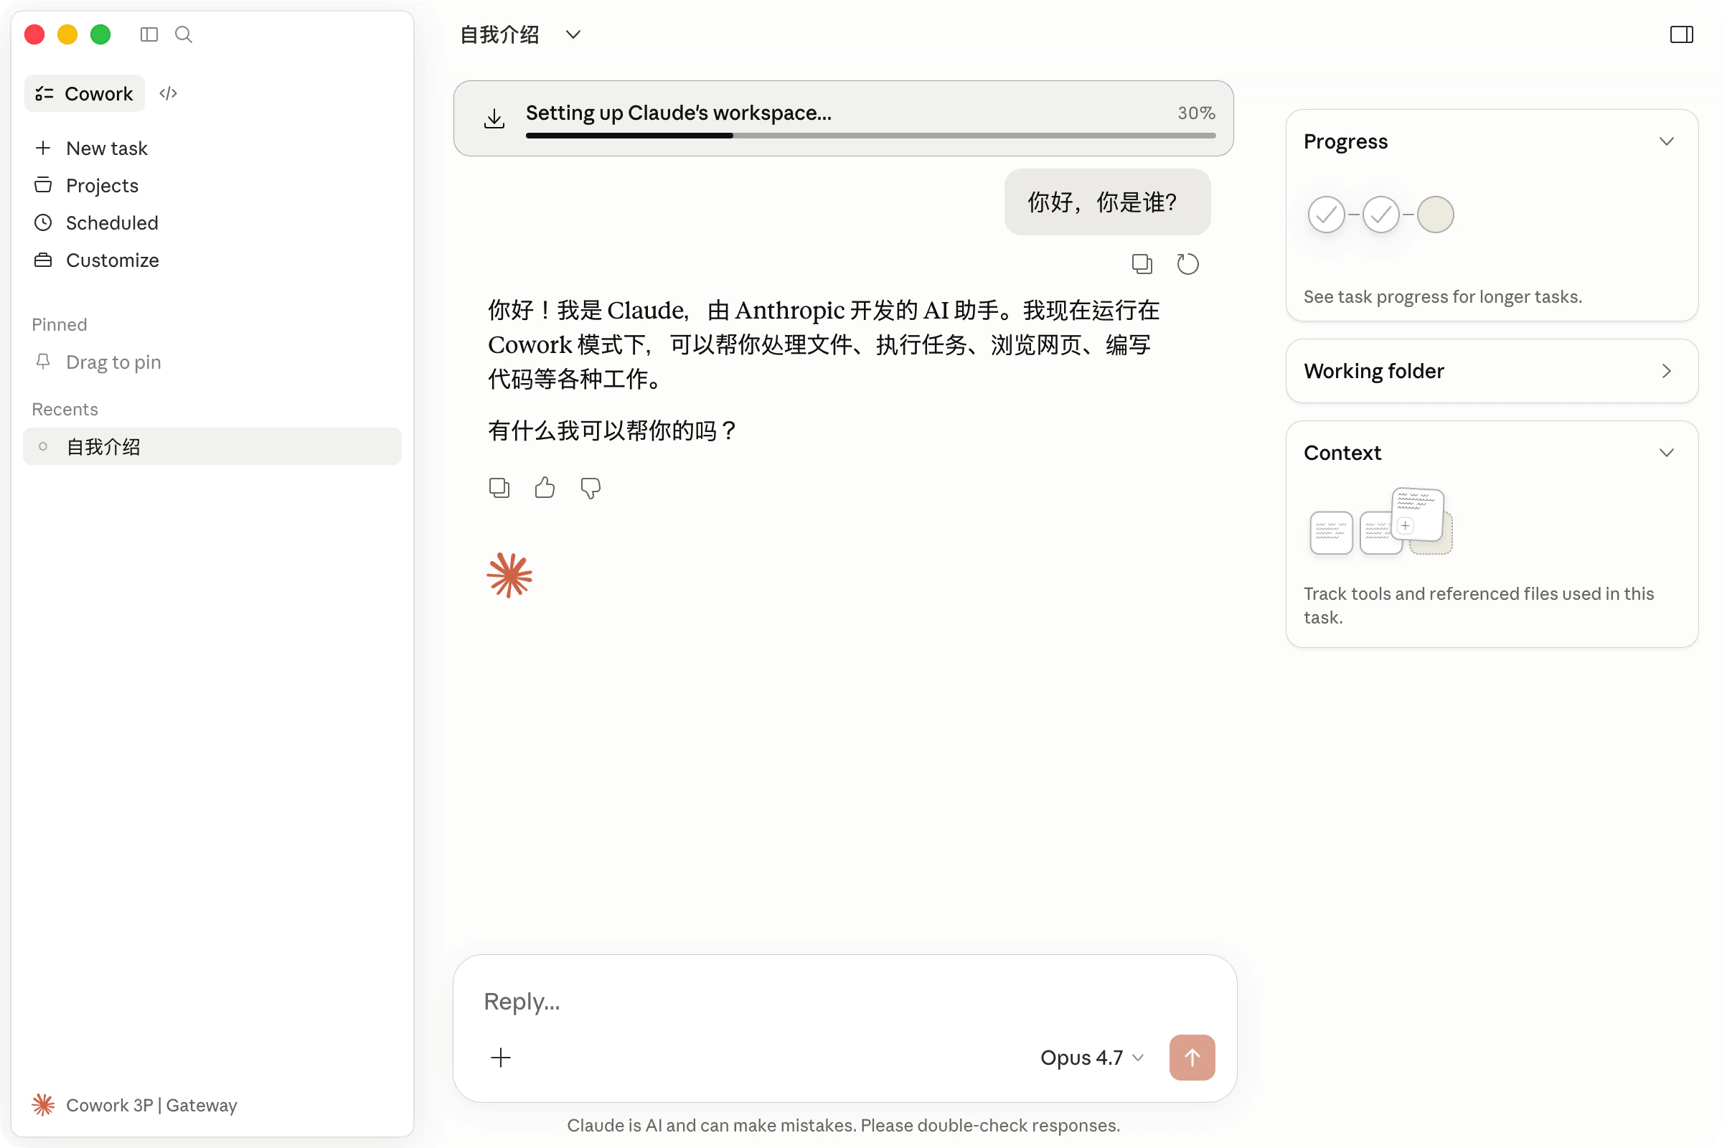Switch to the code mode icon
The height and width of the screenshot is (1148, 1722).
pos(169,94)
